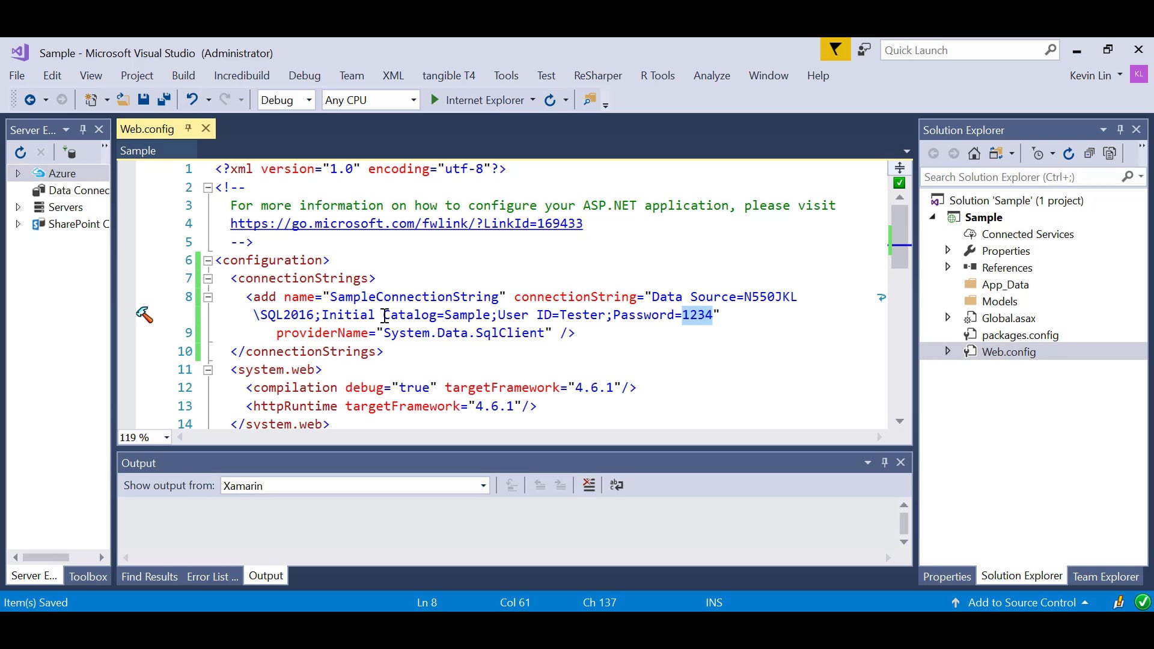The image size is (1154, 649).
Task: Click the go.microsoft.com fwlink URL
Action: 406,224
